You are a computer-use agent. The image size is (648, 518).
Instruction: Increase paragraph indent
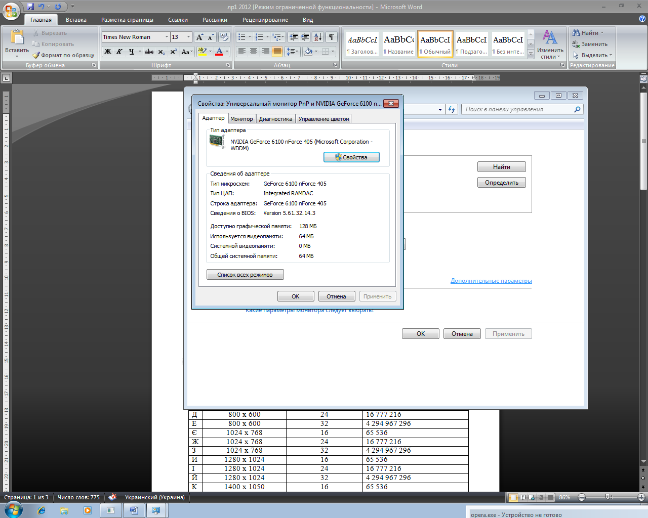[305, 37]
